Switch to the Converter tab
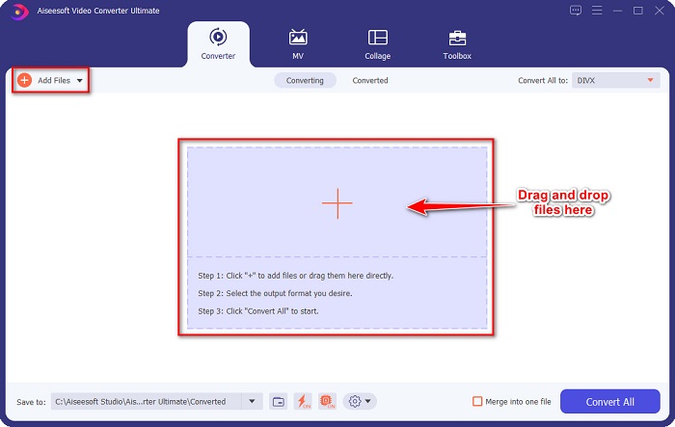Viewport: 675px width, 427px height. tap(218, 44)
